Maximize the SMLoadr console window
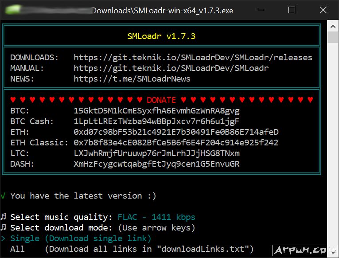 tap(292, 10)
